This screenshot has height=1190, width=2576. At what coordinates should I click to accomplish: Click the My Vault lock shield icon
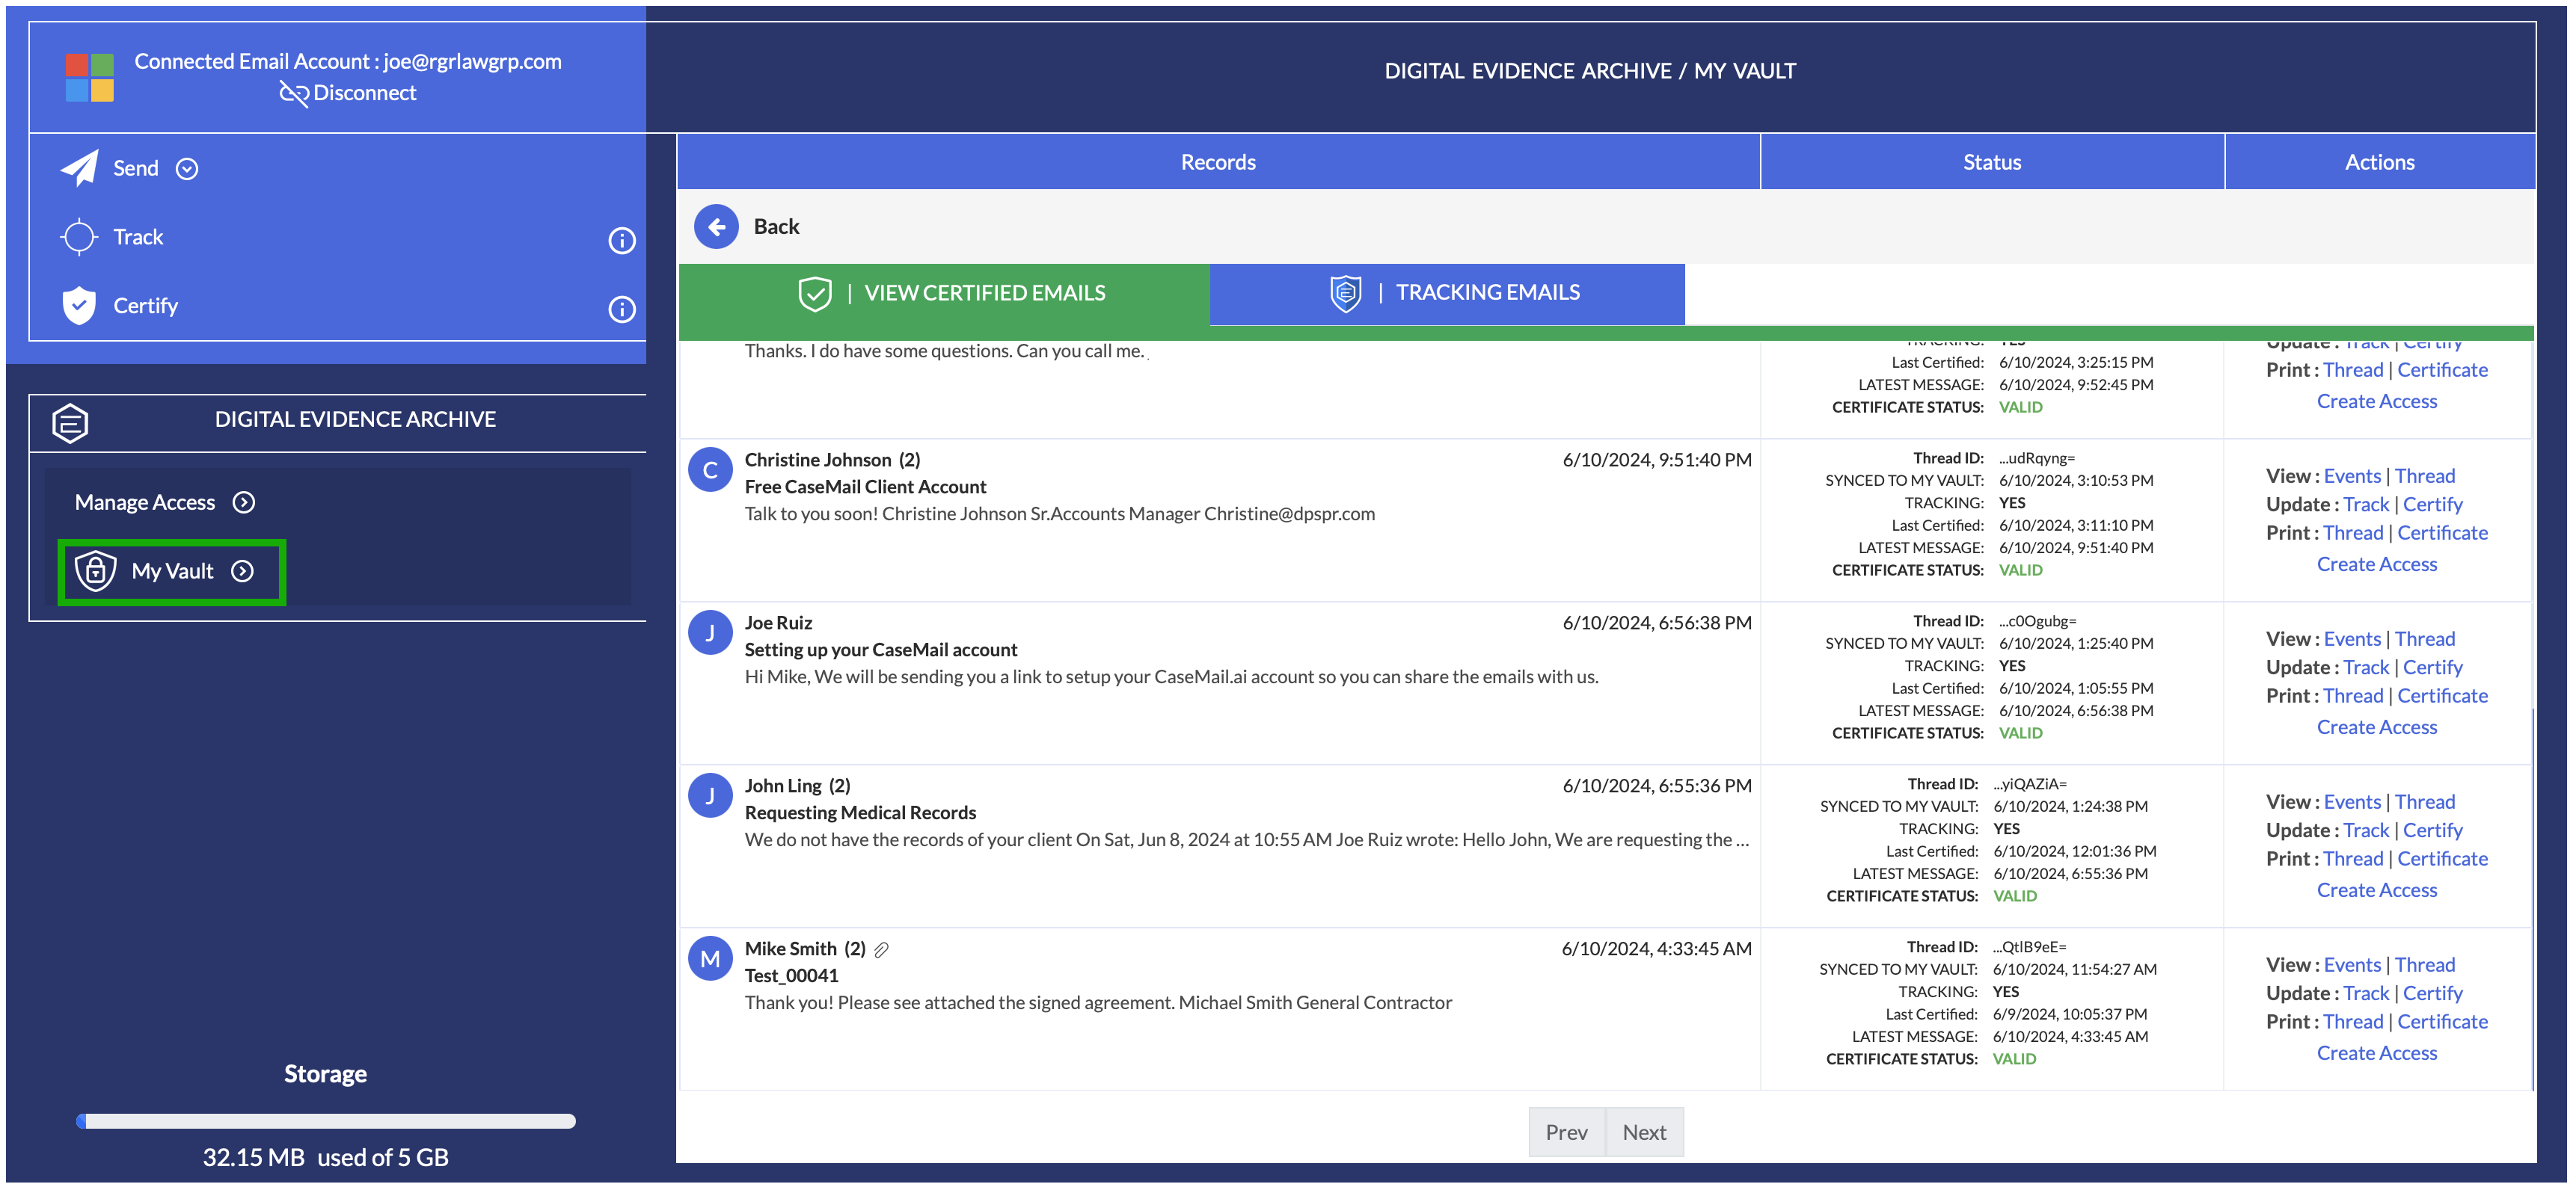tap(95, 570)
